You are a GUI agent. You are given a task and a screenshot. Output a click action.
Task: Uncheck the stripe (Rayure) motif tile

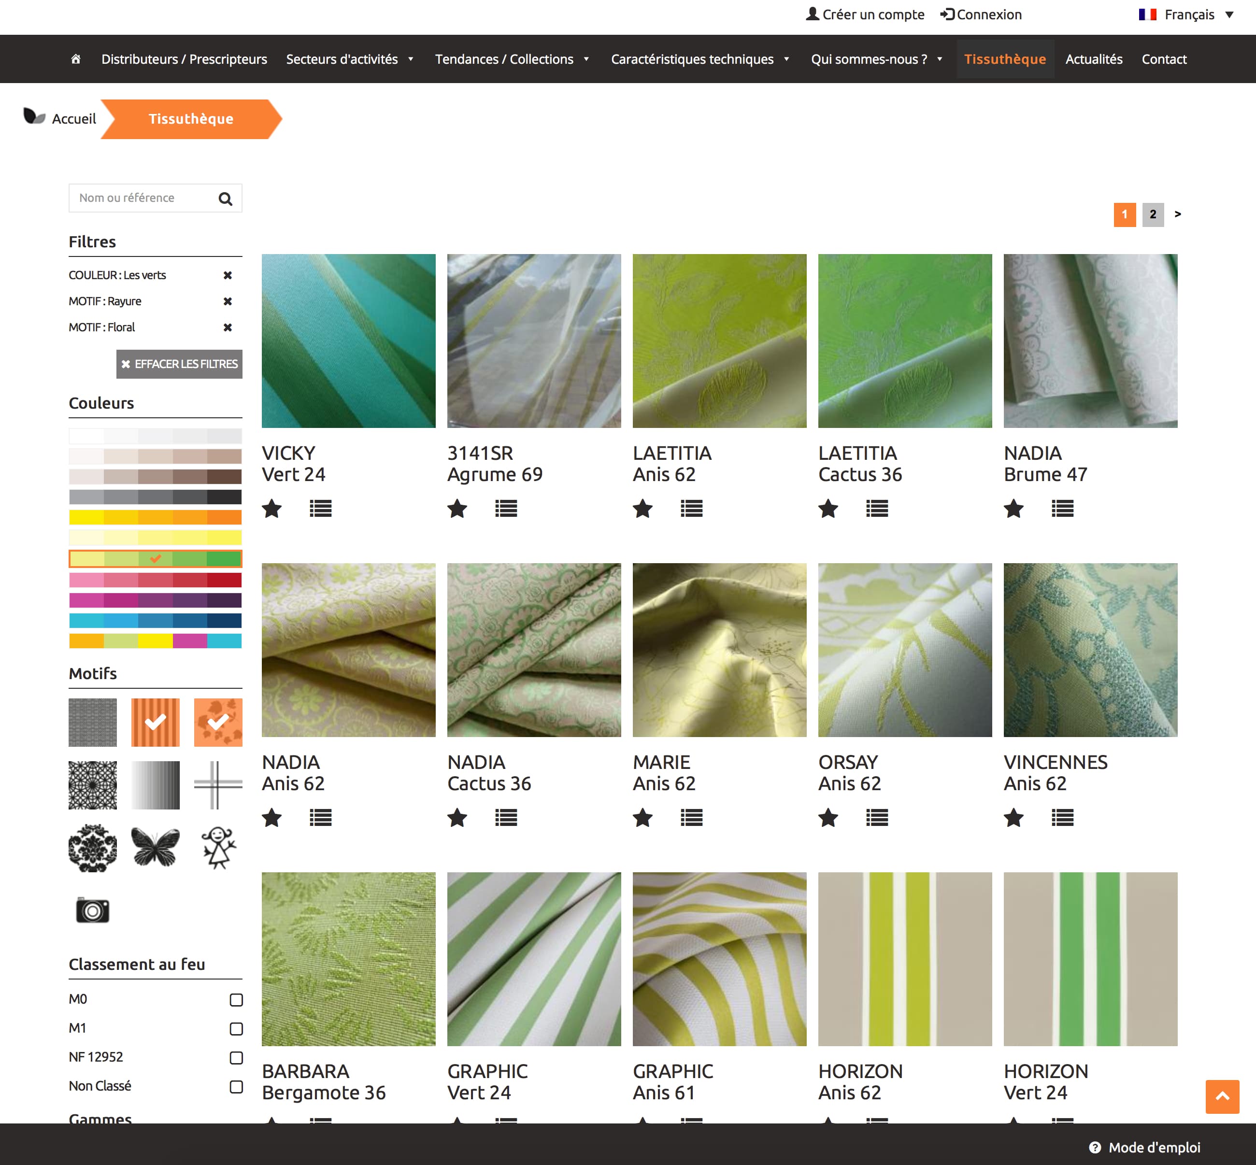click(x=155, y=723)
